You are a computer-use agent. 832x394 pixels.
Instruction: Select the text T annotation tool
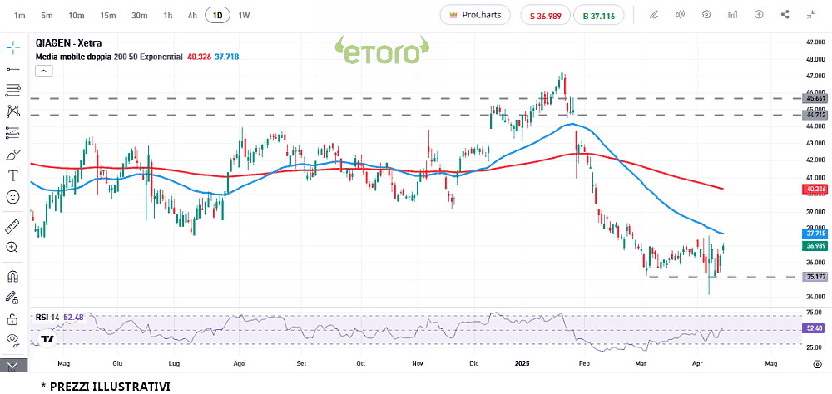click(12, 175)
